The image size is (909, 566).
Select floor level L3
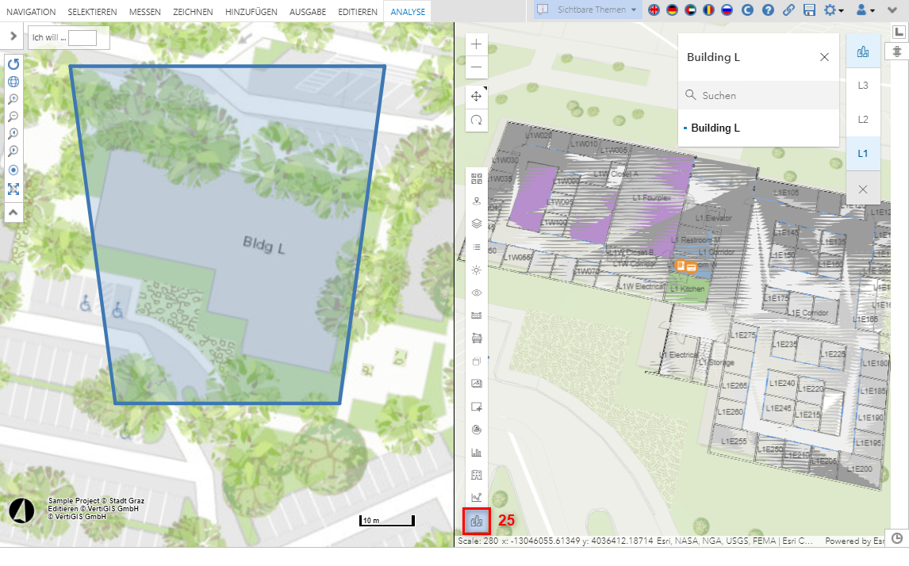(863, 85)
